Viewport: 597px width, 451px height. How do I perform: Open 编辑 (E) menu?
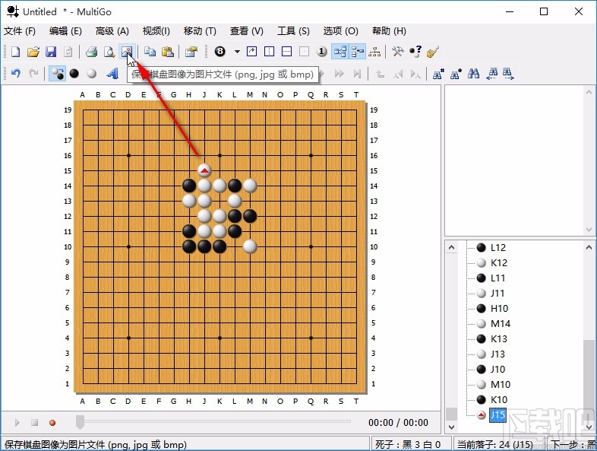[65, 31]
